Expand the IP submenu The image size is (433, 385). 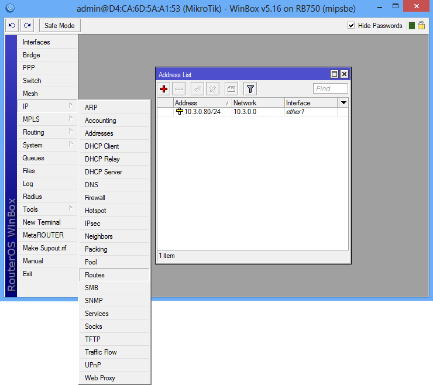coord(47,106)
